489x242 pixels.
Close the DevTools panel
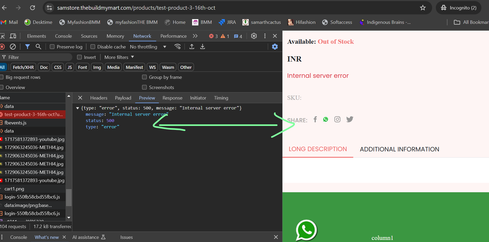pyautogui.click(x=275, y=36)
